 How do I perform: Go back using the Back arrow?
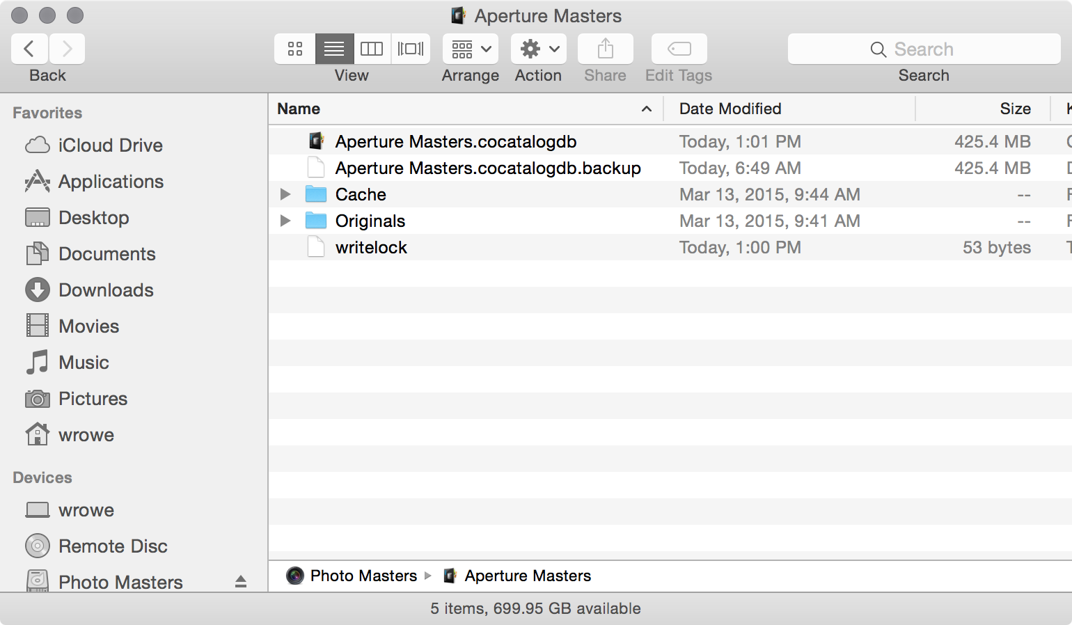(x=29, y=49)
